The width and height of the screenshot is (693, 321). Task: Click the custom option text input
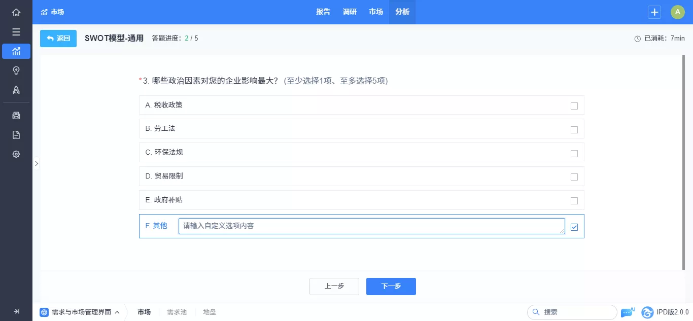[372, 226]
